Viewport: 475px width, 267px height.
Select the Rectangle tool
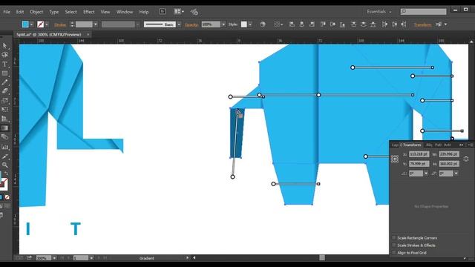[5, 73]
